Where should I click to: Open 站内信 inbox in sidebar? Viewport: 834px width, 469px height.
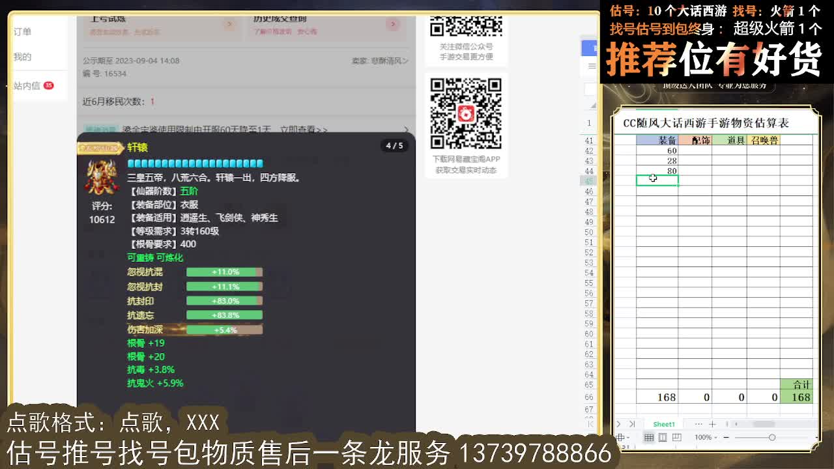27,85
